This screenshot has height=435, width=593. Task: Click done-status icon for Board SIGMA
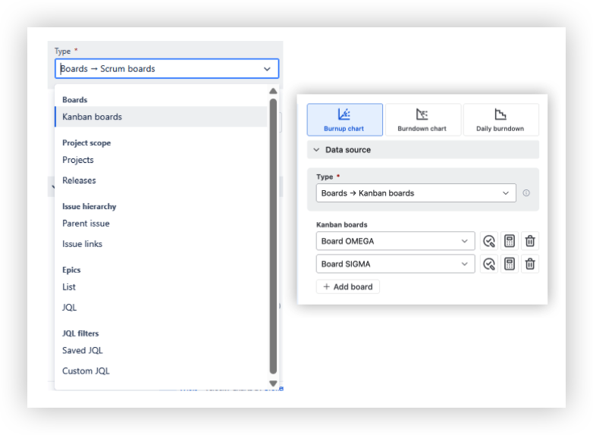coord(488,264)
